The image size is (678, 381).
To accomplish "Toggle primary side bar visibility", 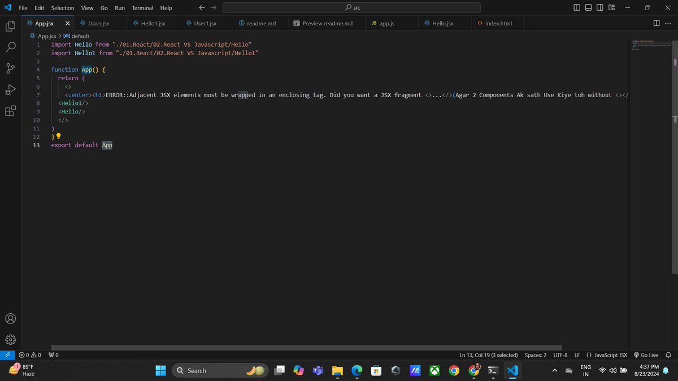I will coord(576,7).
